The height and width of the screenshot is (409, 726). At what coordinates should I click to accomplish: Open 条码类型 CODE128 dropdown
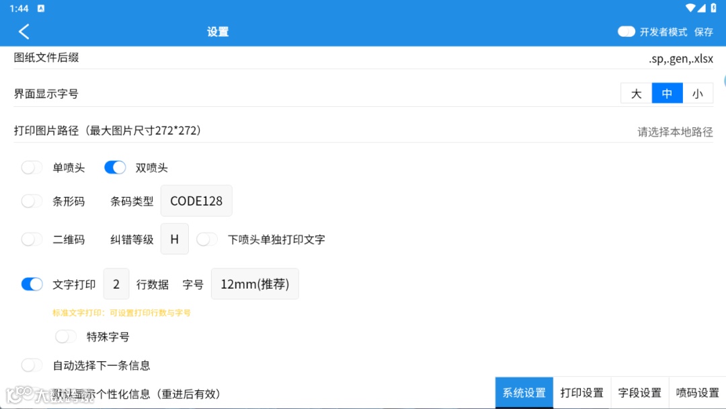196,201
